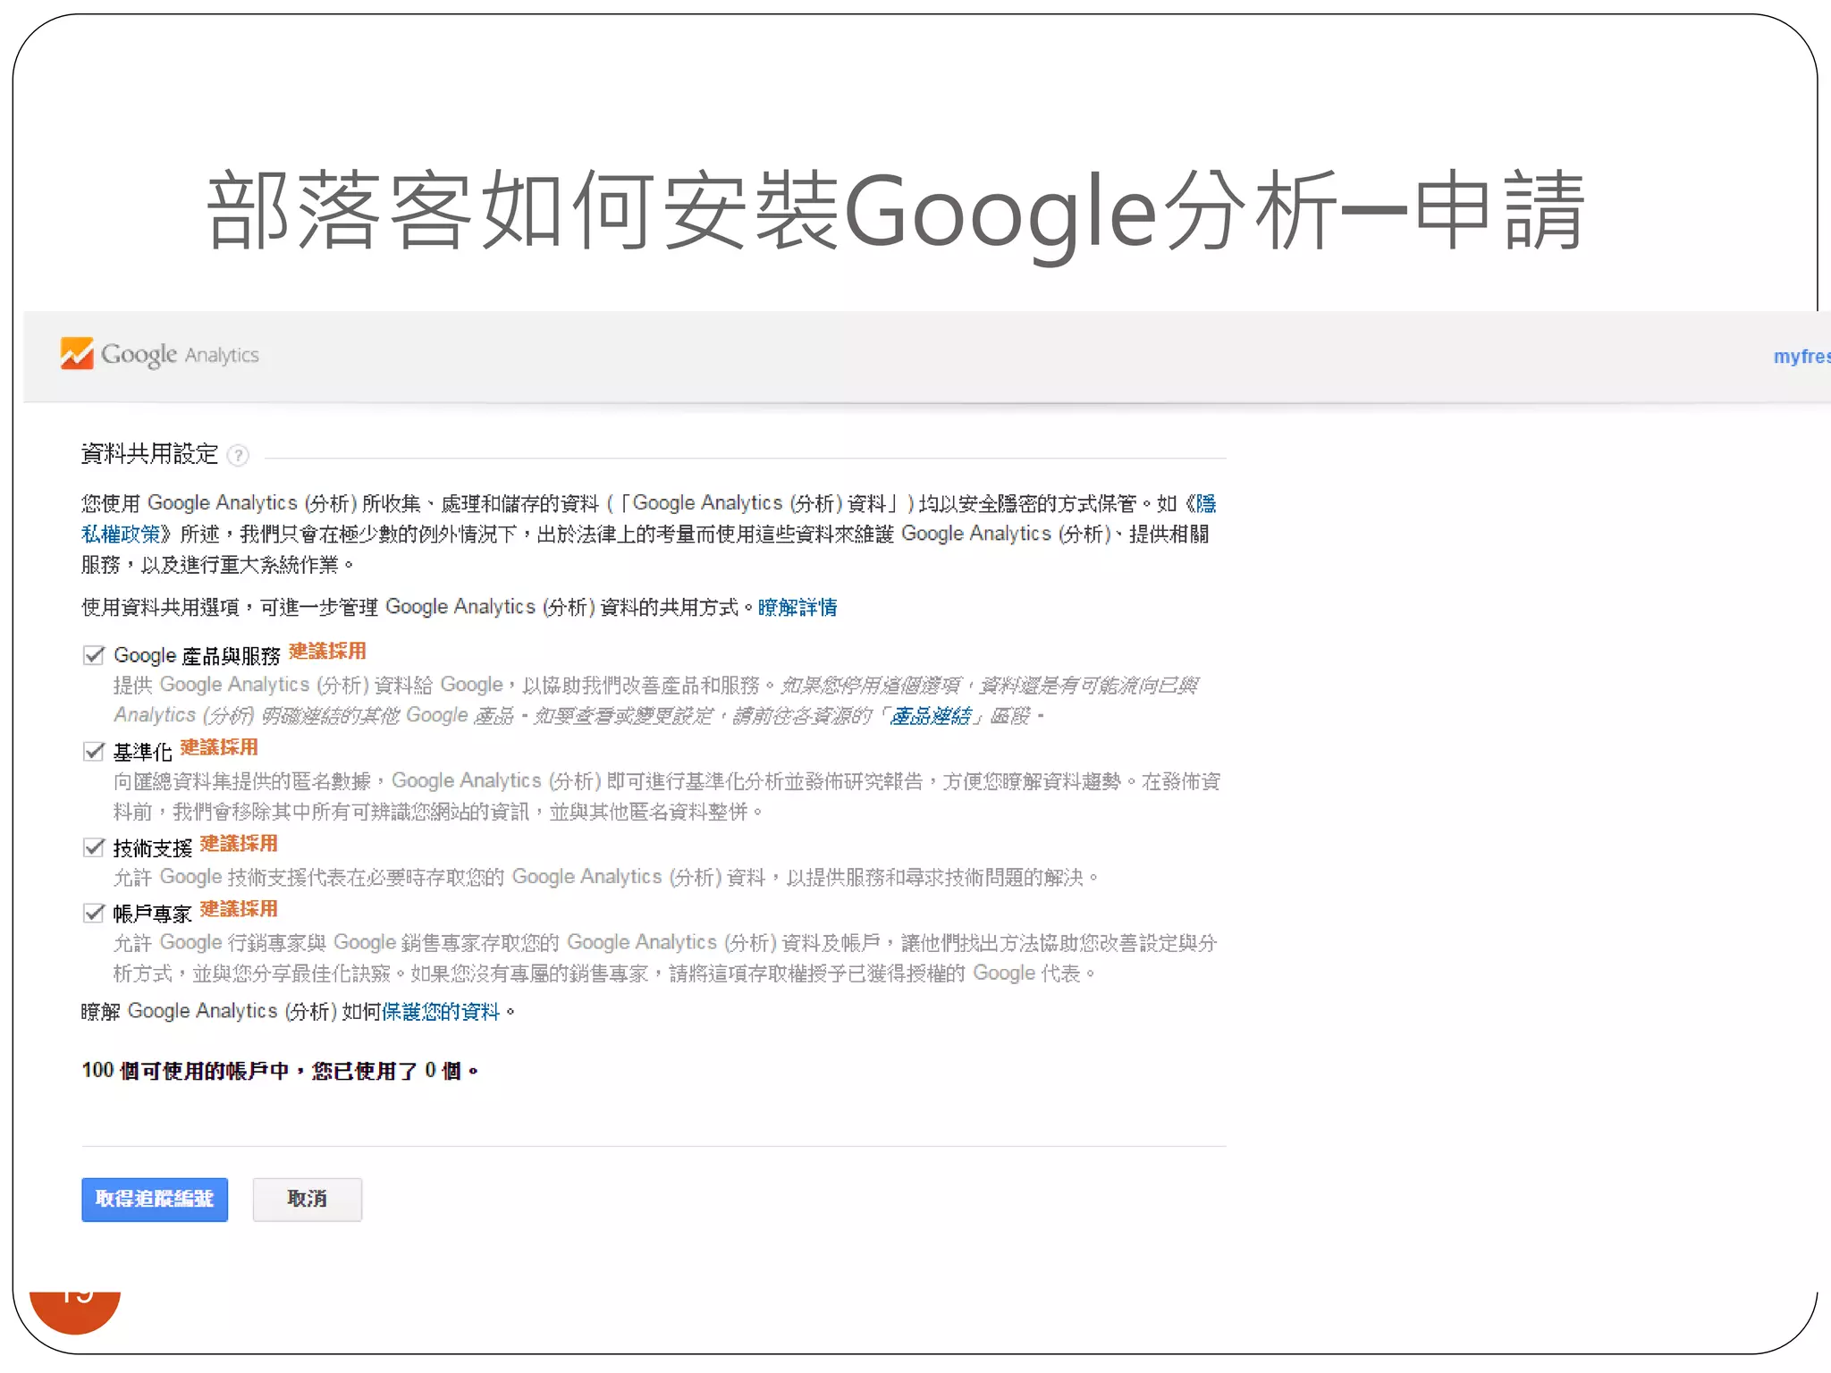Image resolution: width=1831 pixels, height=1373 pixels.
Task: Click the 取消 button
Action: click(308, 1200)
